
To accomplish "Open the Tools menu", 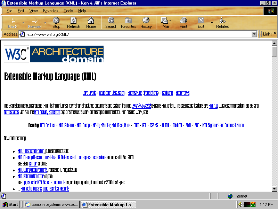I will coord(68,11).
